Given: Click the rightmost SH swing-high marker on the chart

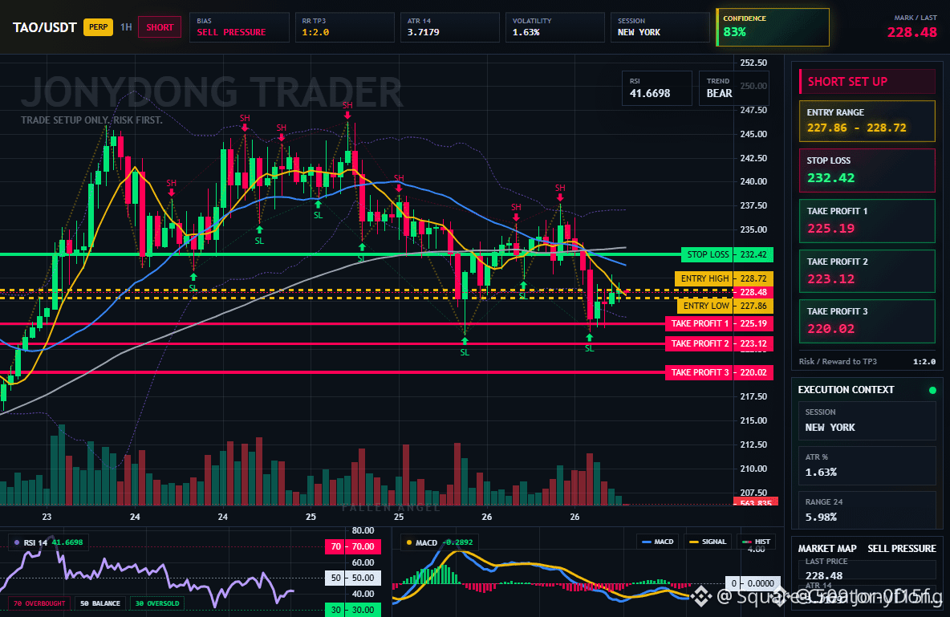Looking at the screenshot, I should point(560,192).
